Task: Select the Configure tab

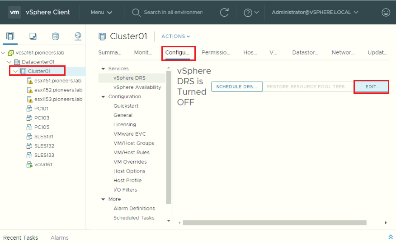Action: pos(177,53)
